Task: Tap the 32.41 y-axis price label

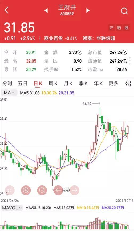Action: (4, 119)
